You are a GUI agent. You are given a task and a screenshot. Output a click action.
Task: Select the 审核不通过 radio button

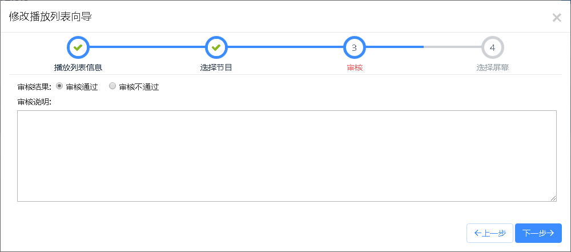pyautogui.click(x=112, y=86)
